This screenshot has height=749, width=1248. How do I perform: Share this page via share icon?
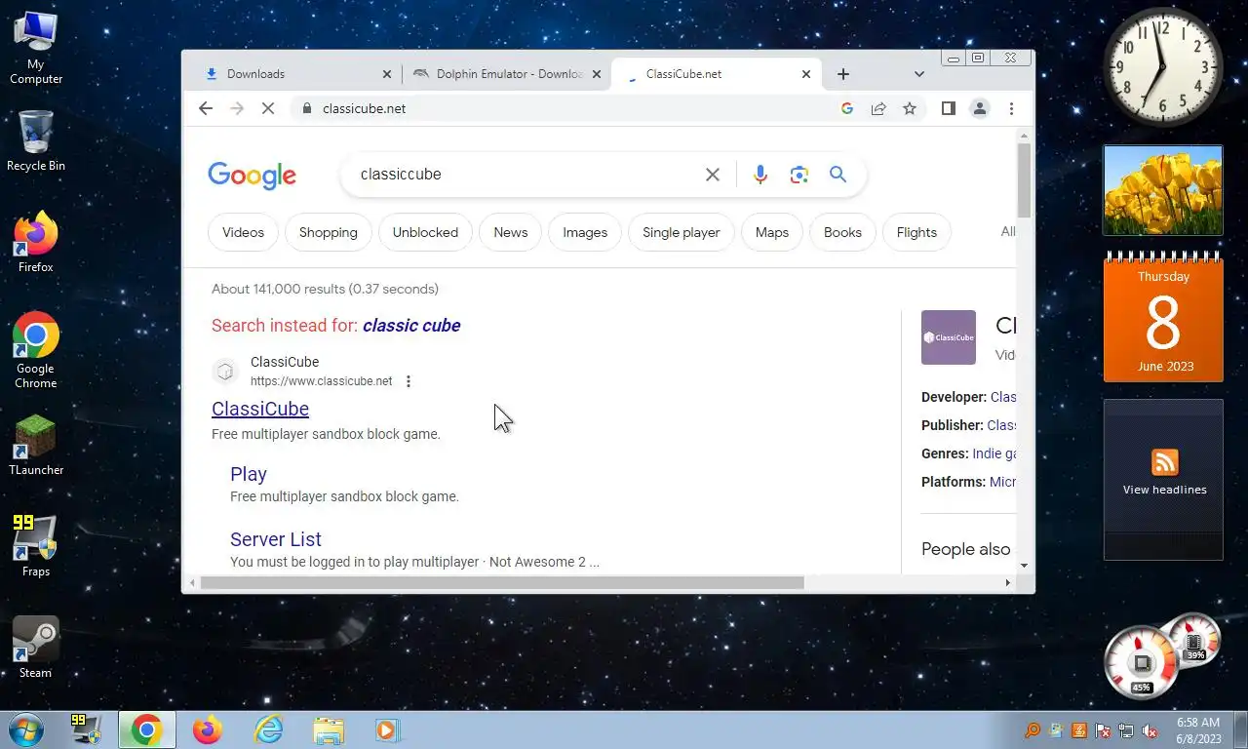(x=878, y=108)
